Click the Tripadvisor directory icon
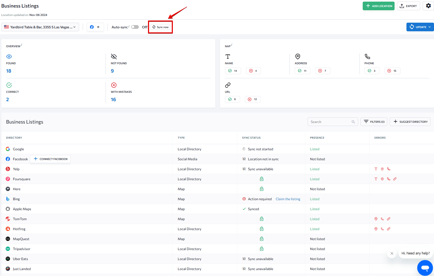Image resolution: width=434 pixels, height=276 pixels. point(8,249)
